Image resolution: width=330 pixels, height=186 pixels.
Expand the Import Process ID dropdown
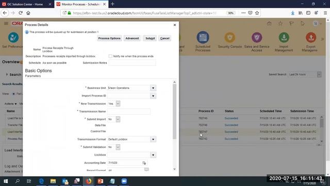pos(153,96)
